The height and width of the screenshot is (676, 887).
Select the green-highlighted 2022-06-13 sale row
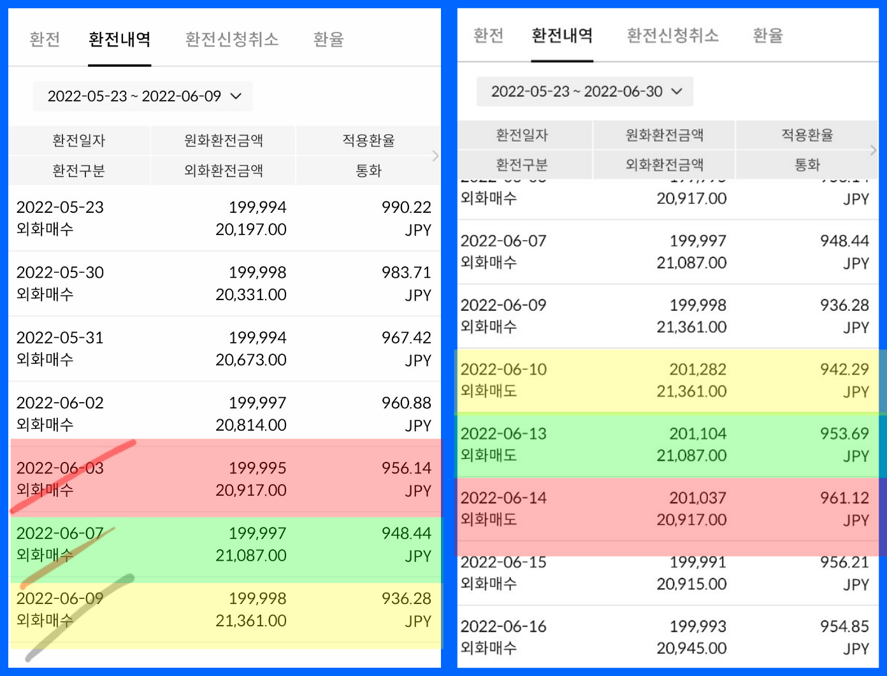tap(667, 445)
